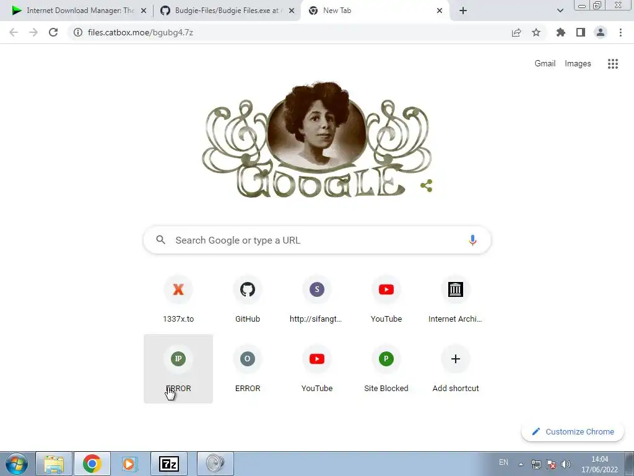634x476 pixels.
Task: Click the Add shortcut button
Action: click(455, 369)
